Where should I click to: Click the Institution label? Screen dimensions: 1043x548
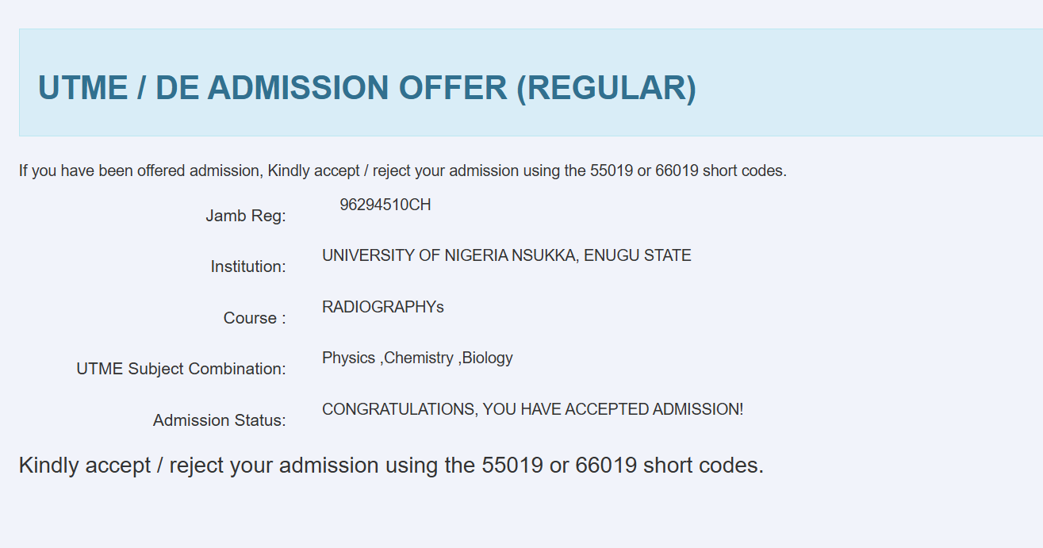(247, 266)
